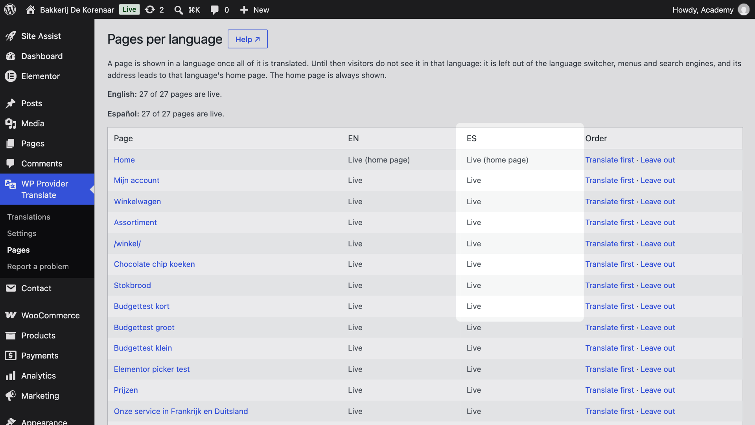
Task: Click Leave out for Budgettest groot
Action: (x=658, y=327)
